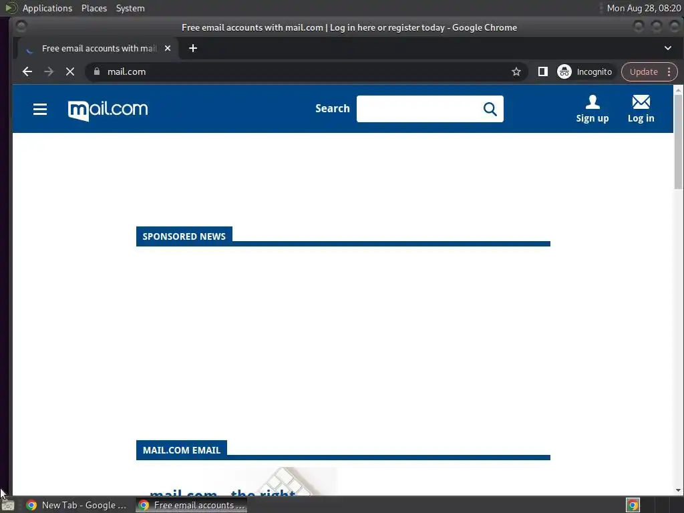Close the mail.com tab

click(x=168, y=48)
